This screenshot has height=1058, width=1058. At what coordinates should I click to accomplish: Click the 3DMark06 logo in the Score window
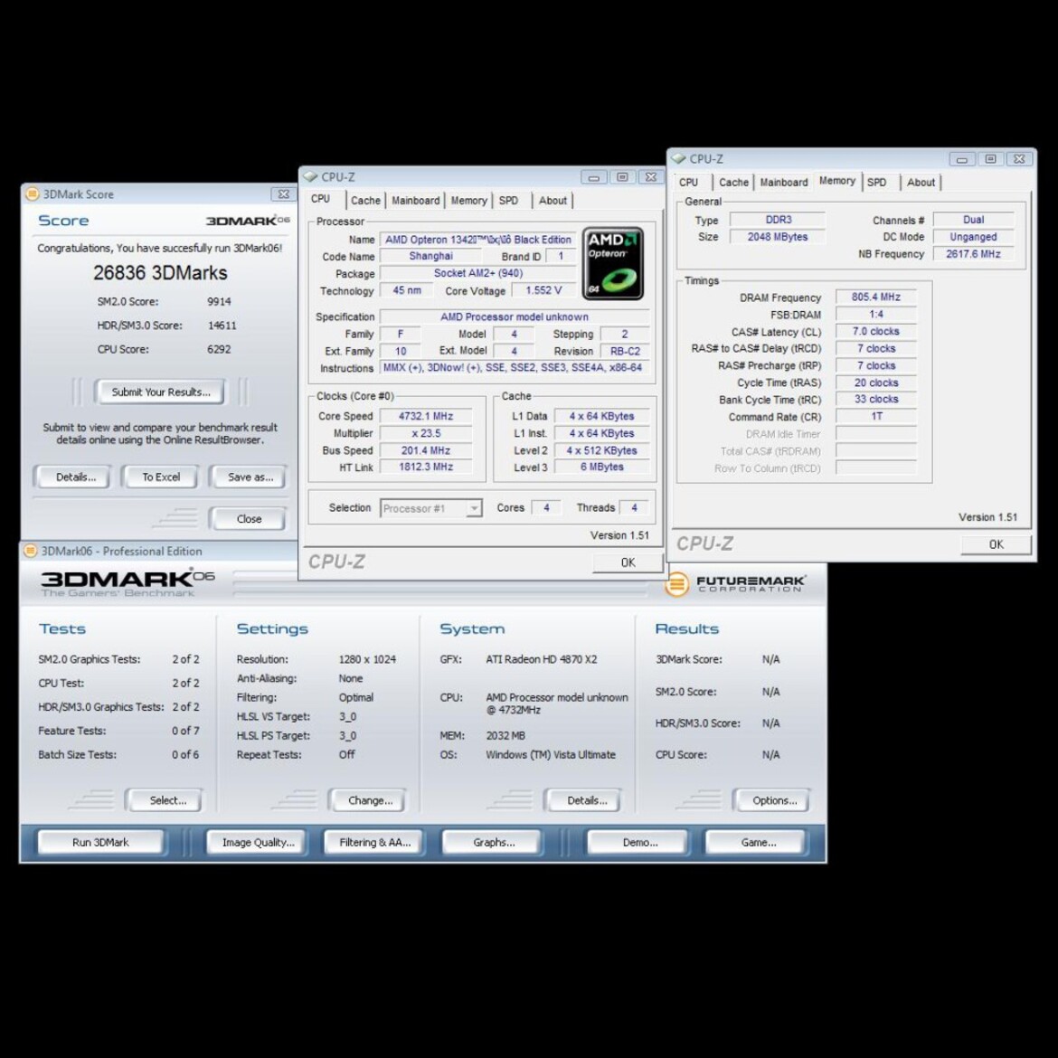(248, 221)
